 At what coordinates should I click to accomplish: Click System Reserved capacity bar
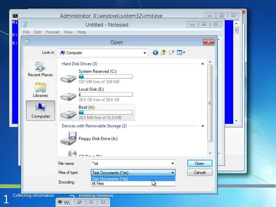tap(106, 76)
